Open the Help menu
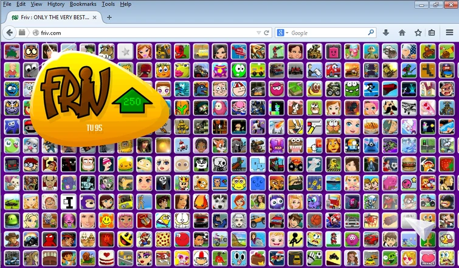 126,4
